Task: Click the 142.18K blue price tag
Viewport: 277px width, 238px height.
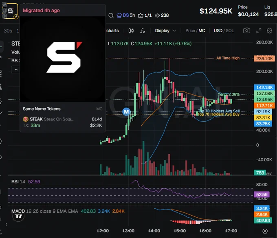Action: point(264,87)
